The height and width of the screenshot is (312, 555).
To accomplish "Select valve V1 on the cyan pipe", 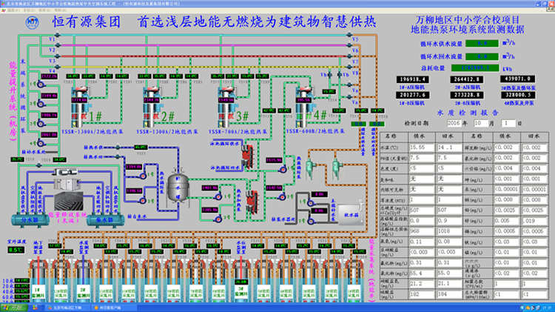I will click(57, 35).
